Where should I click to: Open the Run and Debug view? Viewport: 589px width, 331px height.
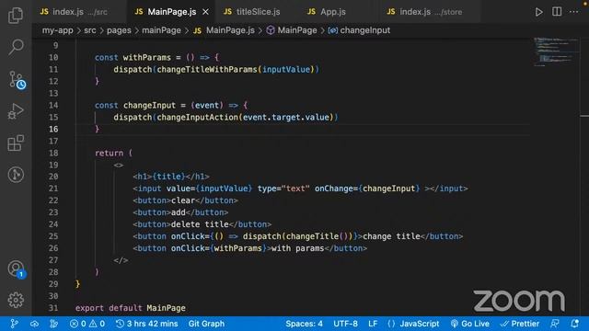(16, 111)
